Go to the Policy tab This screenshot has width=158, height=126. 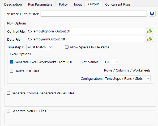click(63, 5)
